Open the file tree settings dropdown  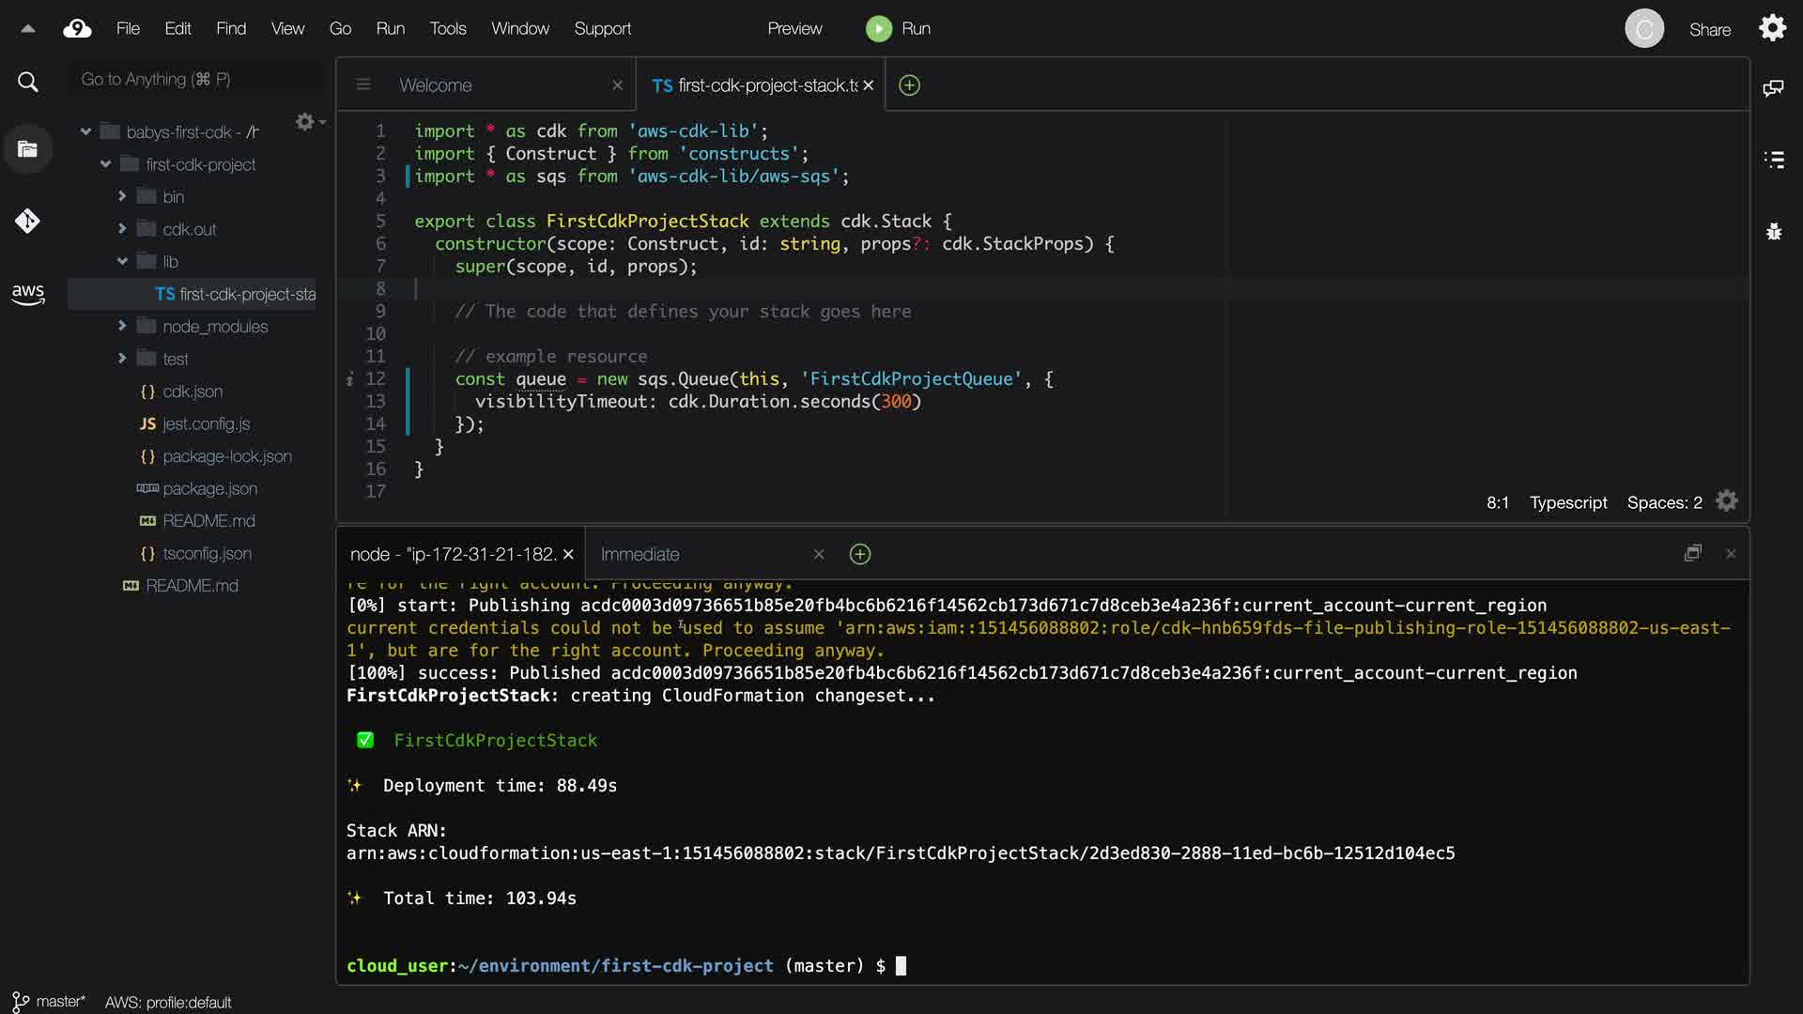coord(309,122)
